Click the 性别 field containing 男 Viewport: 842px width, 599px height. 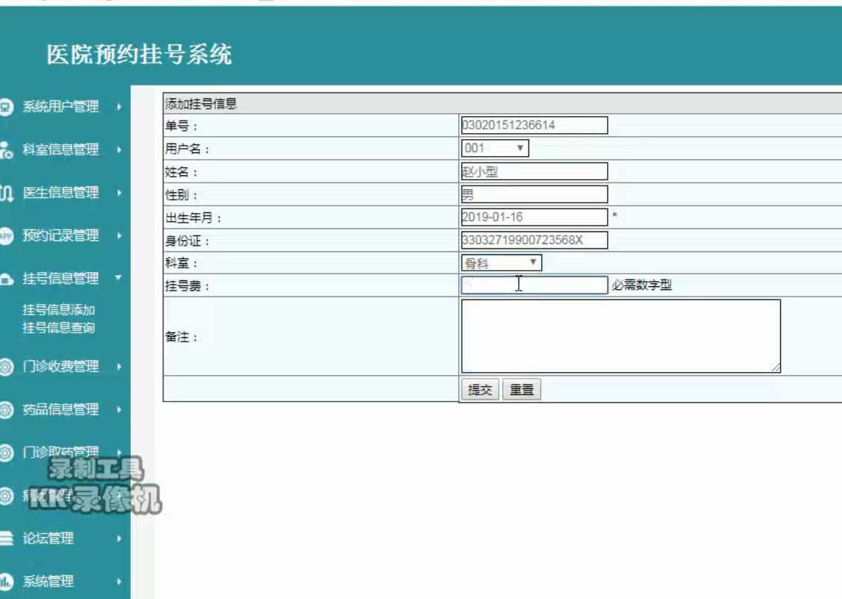pyautogui.click(x=534, y=194)
